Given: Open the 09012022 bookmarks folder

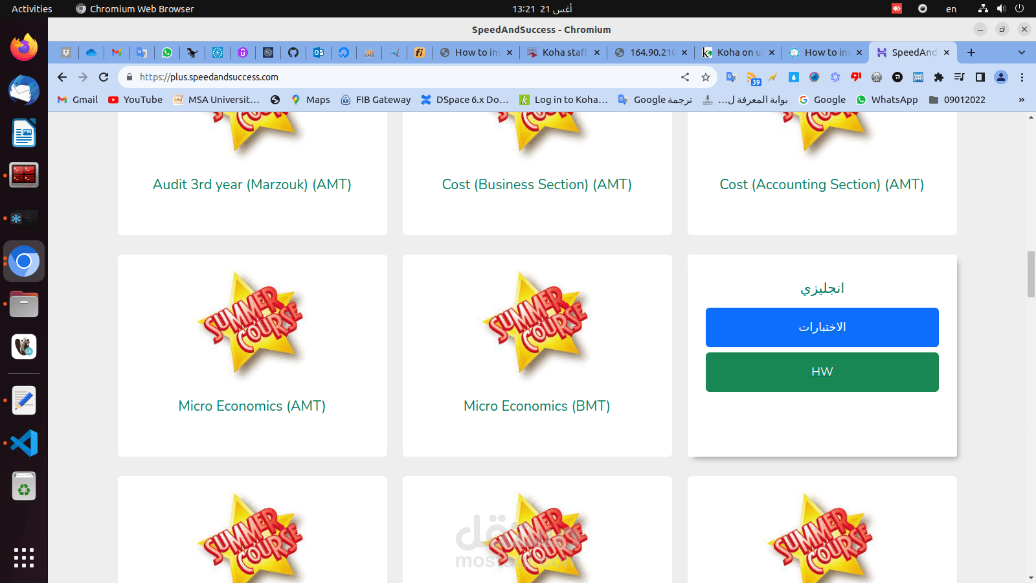Looking at the screenshot, I should coord(957,100).
